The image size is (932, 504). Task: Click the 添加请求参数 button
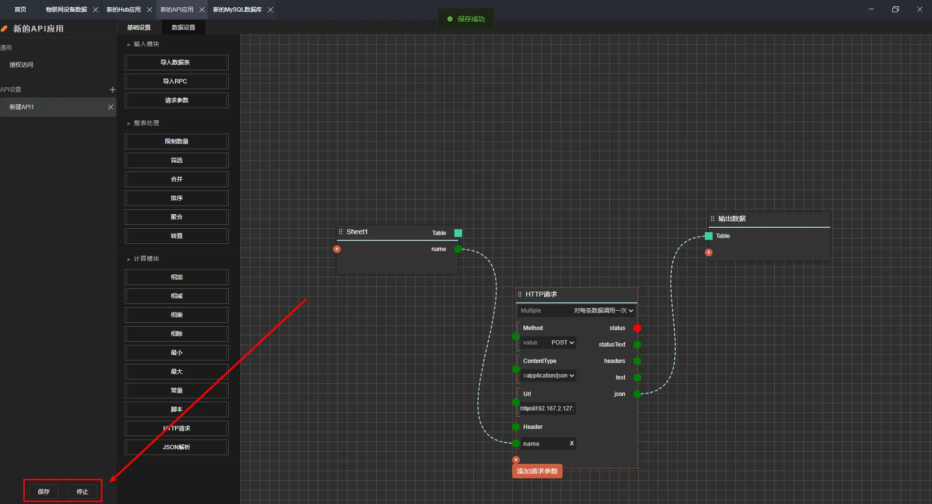[x=537, y=471]
